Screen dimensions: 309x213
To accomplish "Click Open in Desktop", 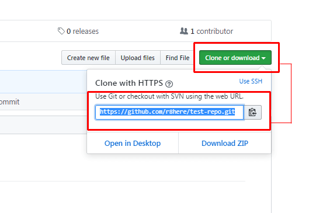I will pos(133,143).
